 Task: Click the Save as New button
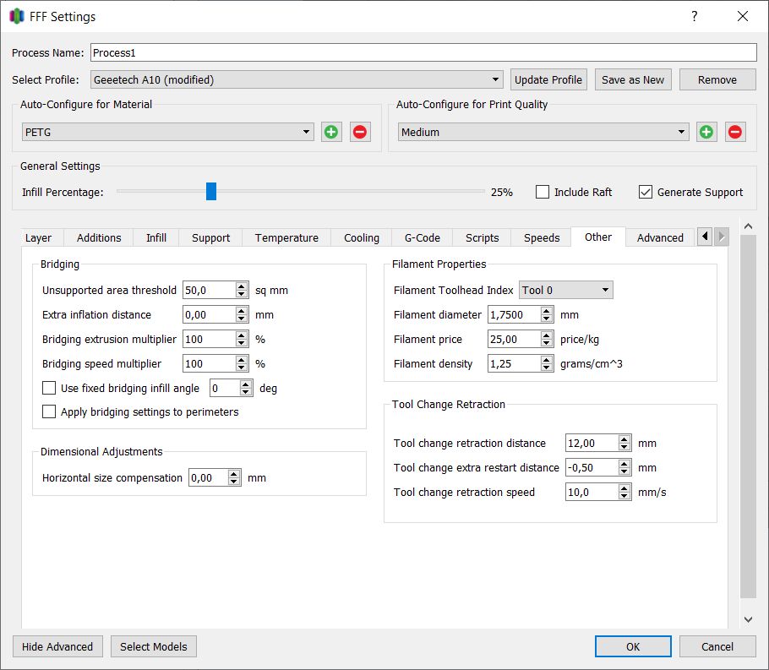click(633, 79)
